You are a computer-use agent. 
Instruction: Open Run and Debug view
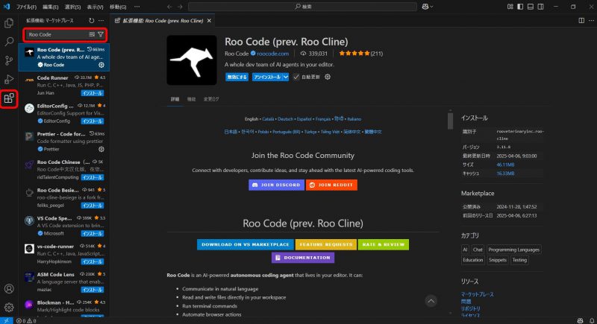pos(9,80)
